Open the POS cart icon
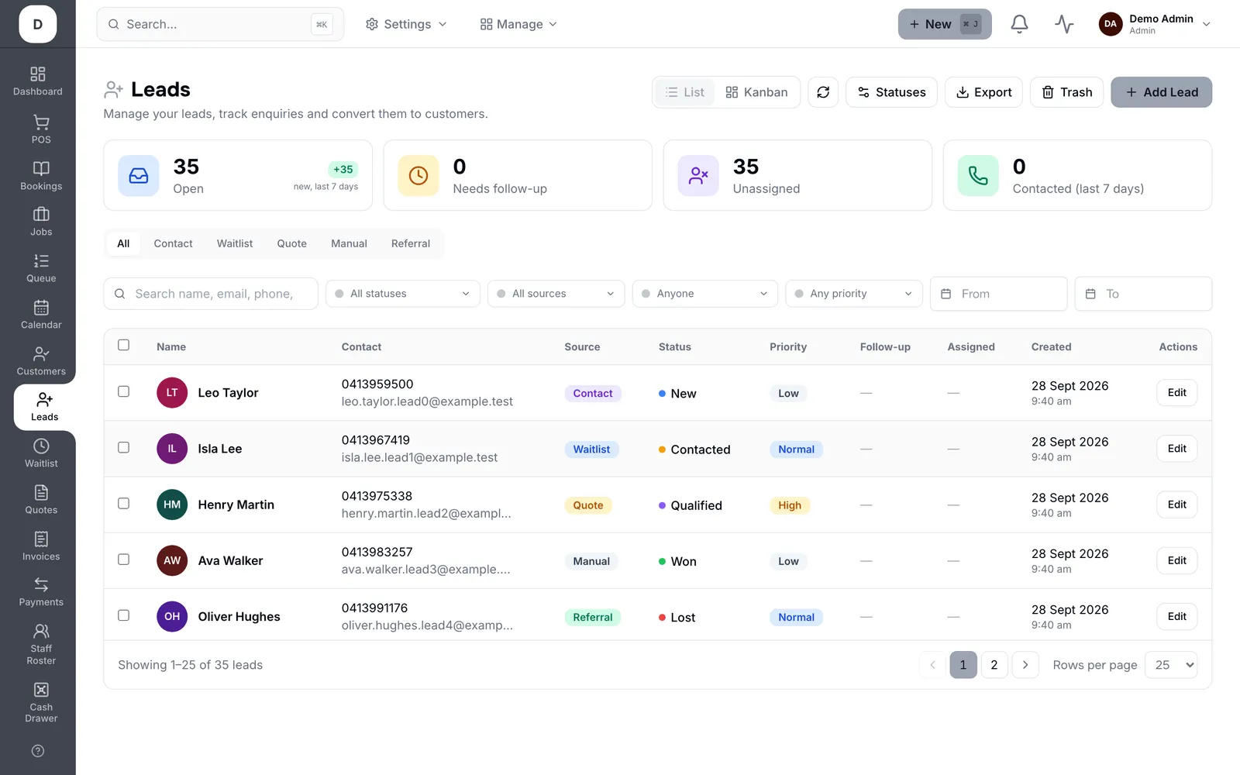1240x775 pixels. (x=41, y=122)
